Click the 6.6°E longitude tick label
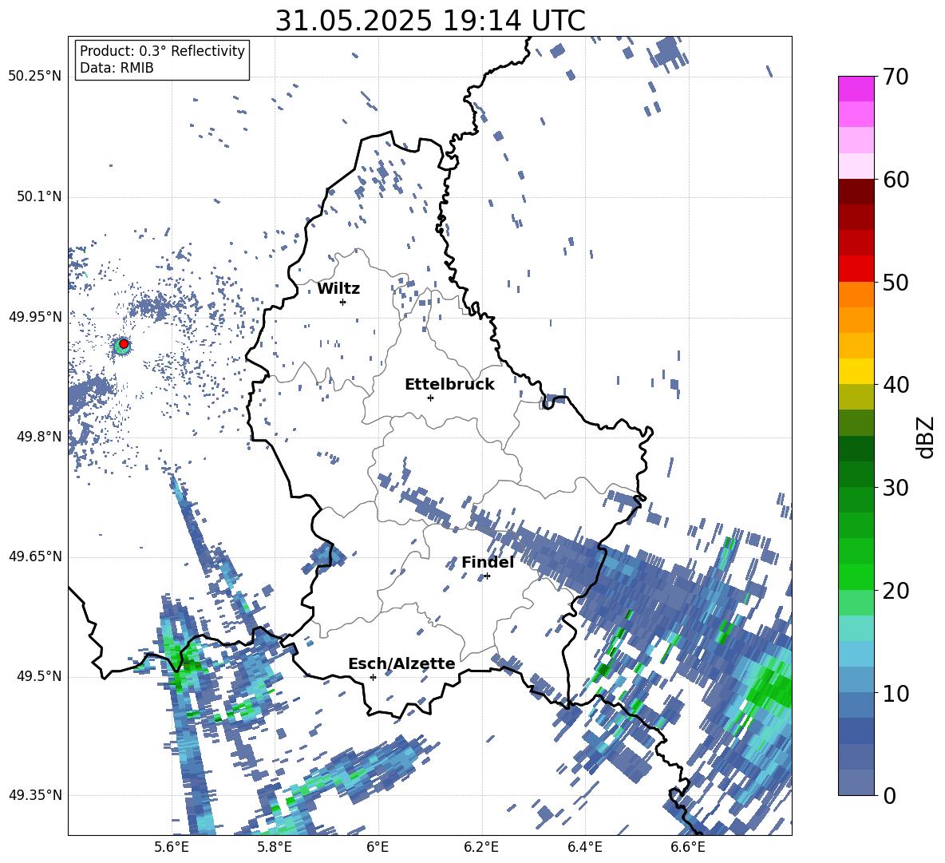This screenshot has width=945, height=863. click(x=688, y=847)
